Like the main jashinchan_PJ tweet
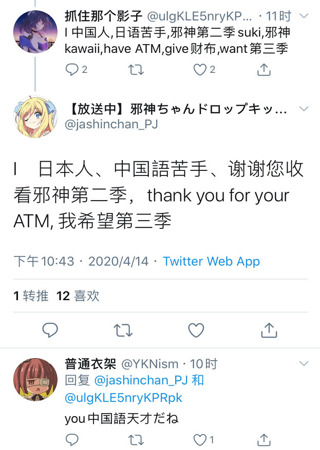This screenshot has width=320, height=450. point(196,330)
